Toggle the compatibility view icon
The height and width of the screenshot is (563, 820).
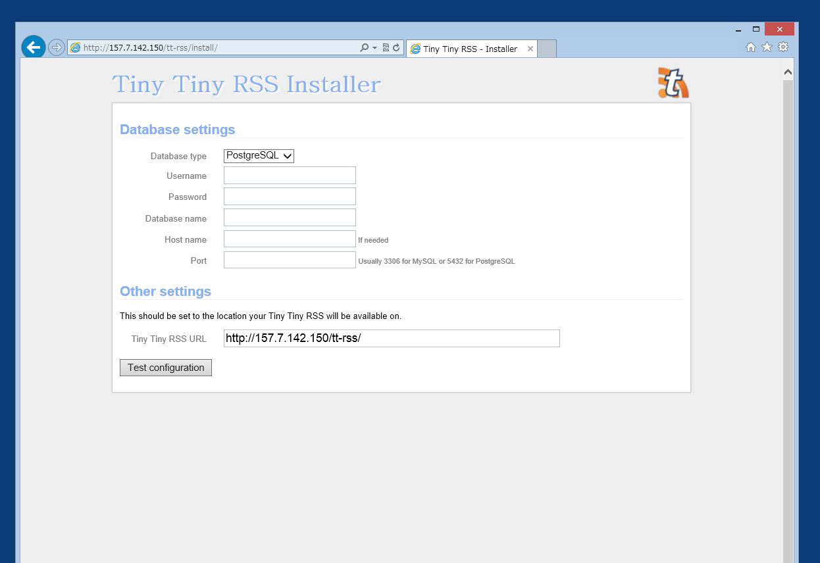click(x=386, y=48)
